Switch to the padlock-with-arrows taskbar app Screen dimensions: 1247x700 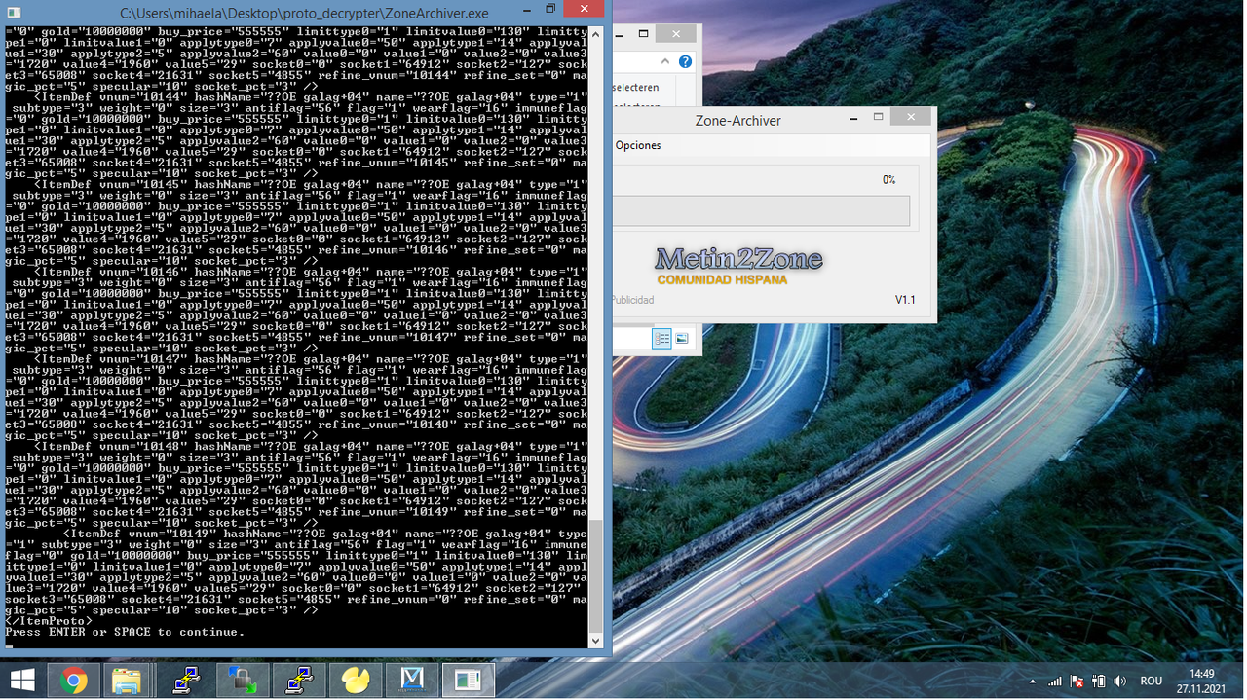click(242, 681)
